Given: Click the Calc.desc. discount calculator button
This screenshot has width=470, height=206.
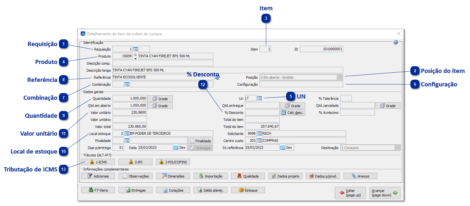Looking at the screenshot, I should coord(293,113).
